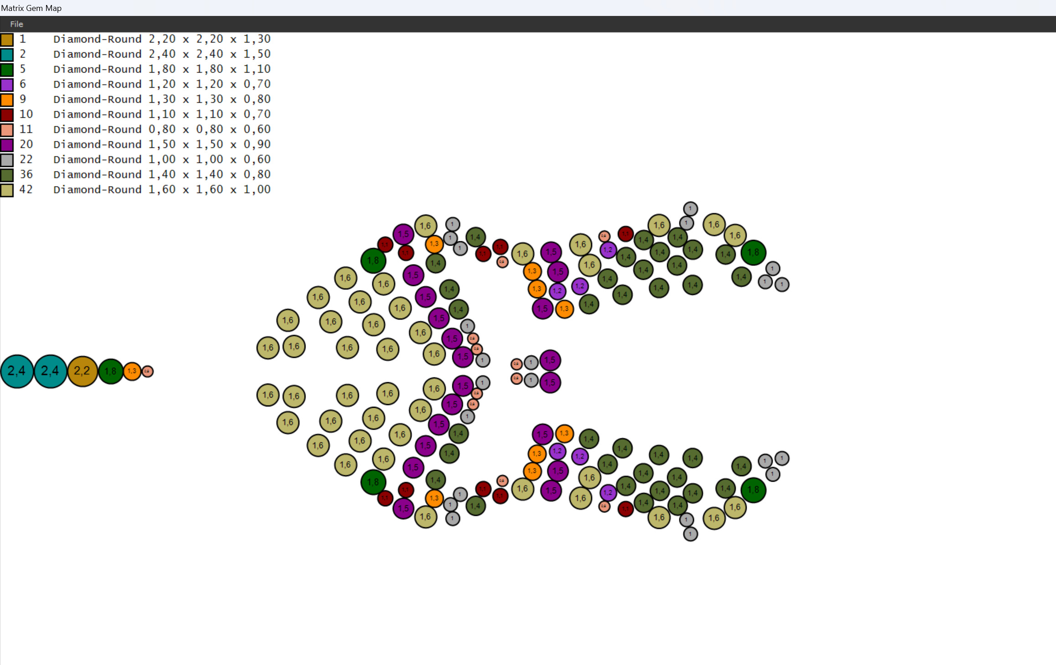Click the green 1,8 gem at upper right
Image resolution: width=1056 pixels, height=665 pixels.
coord(753,252)
